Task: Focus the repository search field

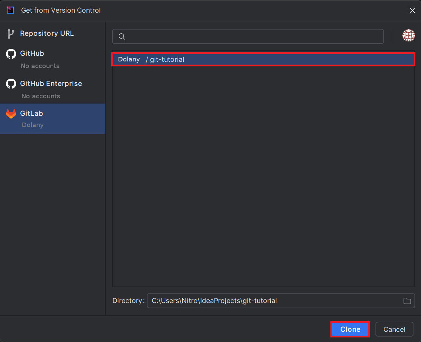Action: pos(248,37)
